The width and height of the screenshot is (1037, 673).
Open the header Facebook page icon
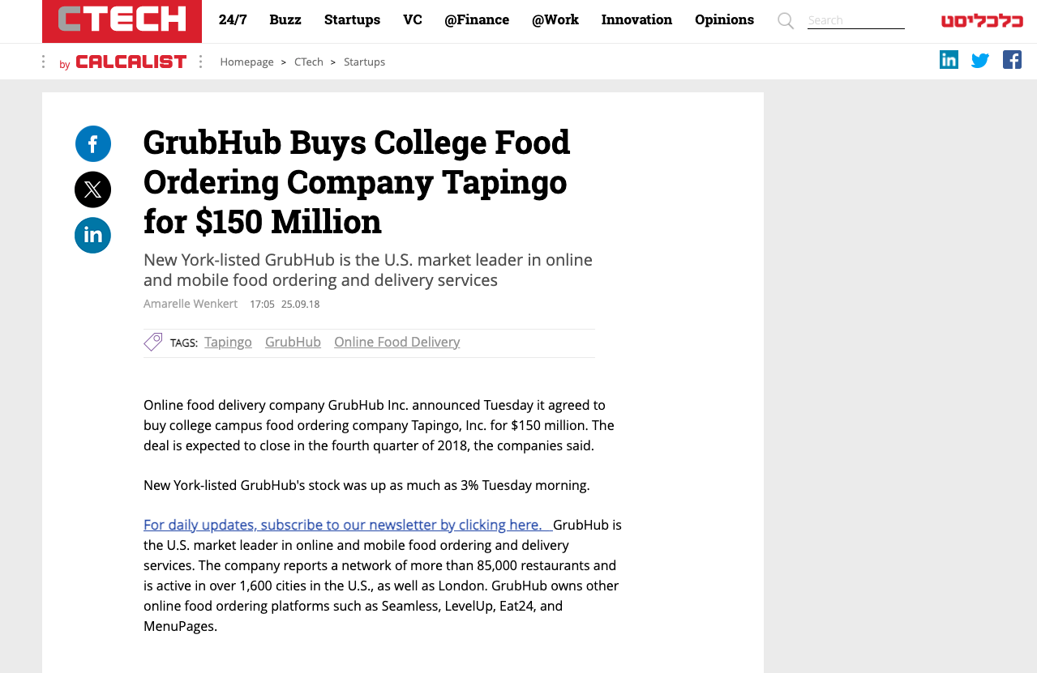click(1012, 60)
